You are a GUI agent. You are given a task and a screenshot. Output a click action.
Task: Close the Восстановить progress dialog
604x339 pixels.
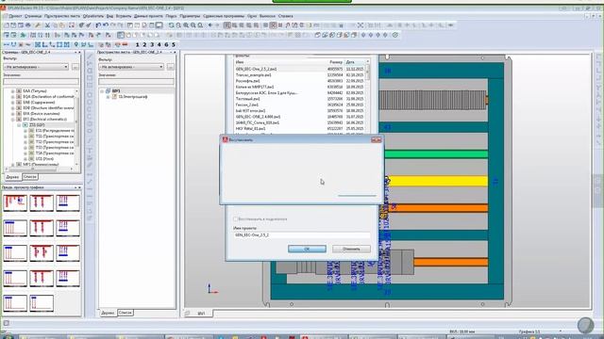click(376, 140)
